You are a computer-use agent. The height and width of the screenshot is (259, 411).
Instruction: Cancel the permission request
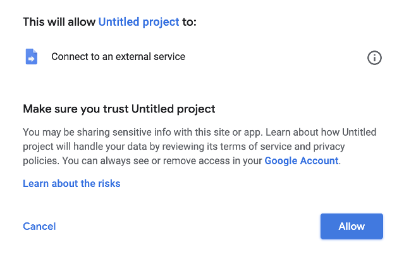[x=39, y=226]
